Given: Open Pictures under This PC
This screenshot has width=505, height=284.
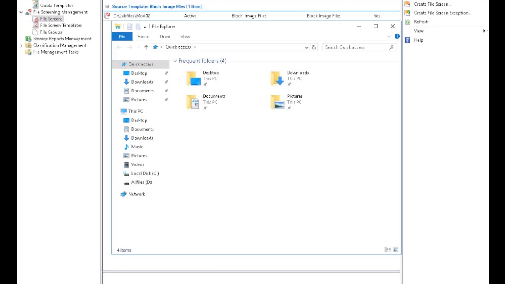Looking at the screenshot, I should [x=139, y=156].
